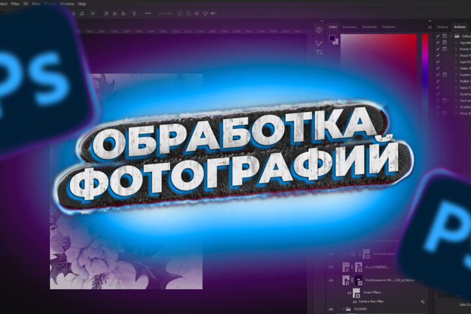Image resolution: width=471 pixels, height=314 pixels.
Task: Toggle the Vignette action checkmark
Action: coord(438,43)
